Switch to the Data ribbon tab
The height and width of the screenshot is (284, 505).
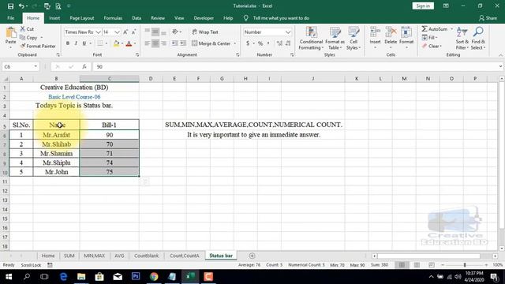point(137,18)
